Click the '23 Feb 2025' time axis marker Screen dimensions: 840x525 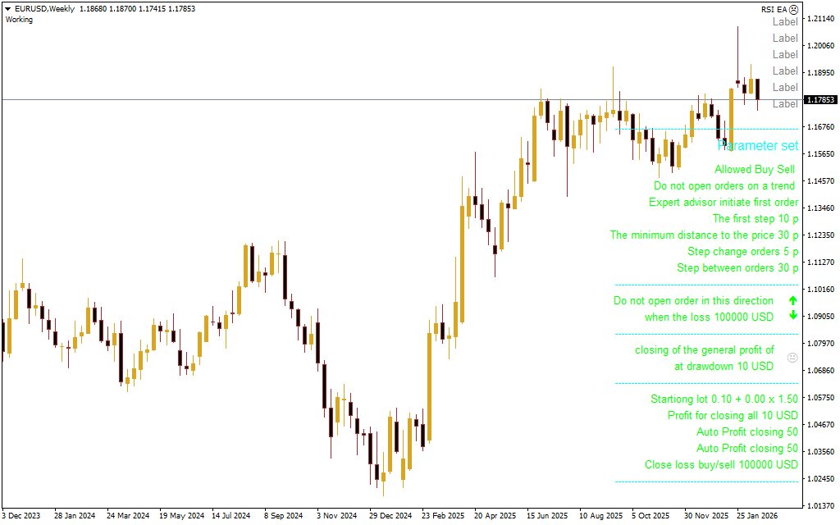coord(442,516)
